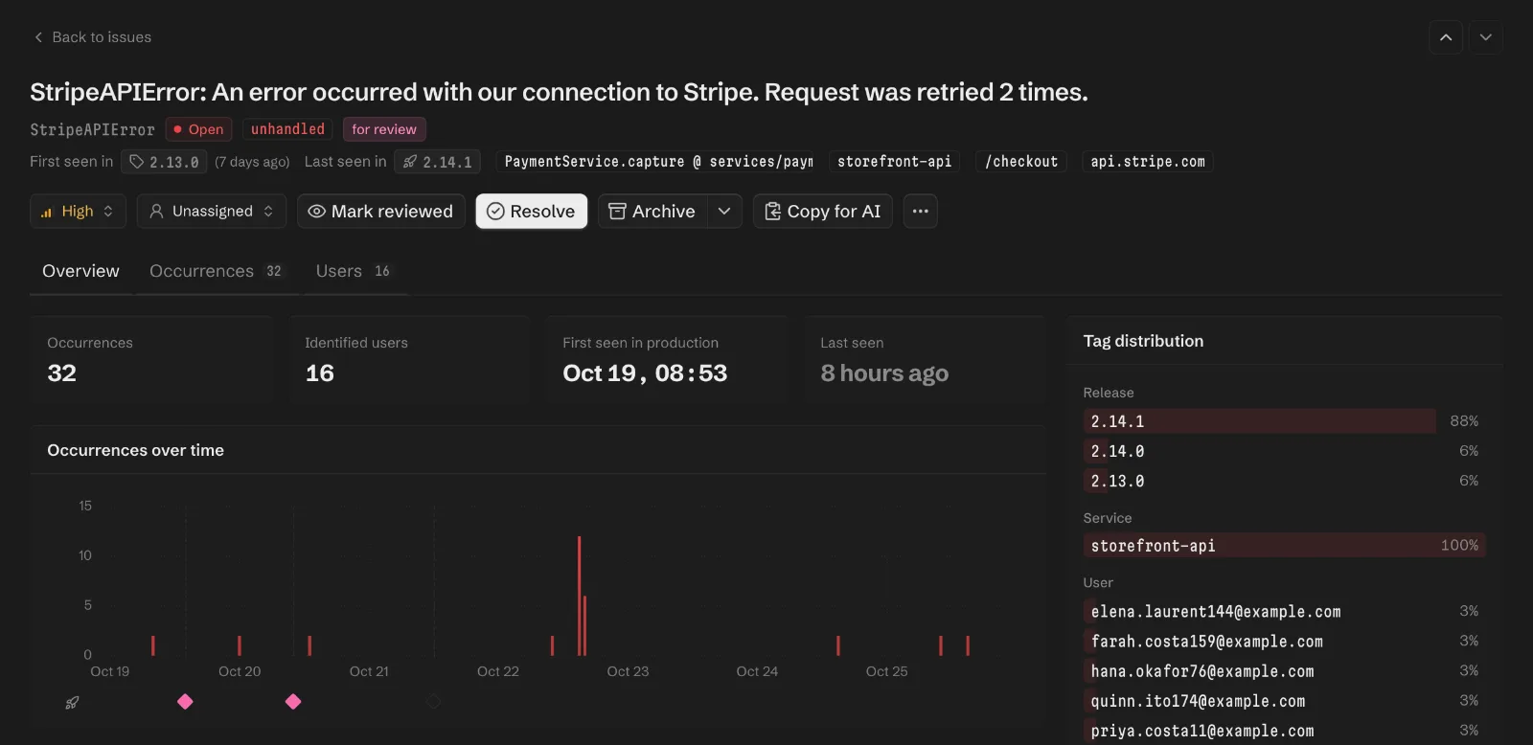
Task: Click the Open status badge
Action: 198,129
